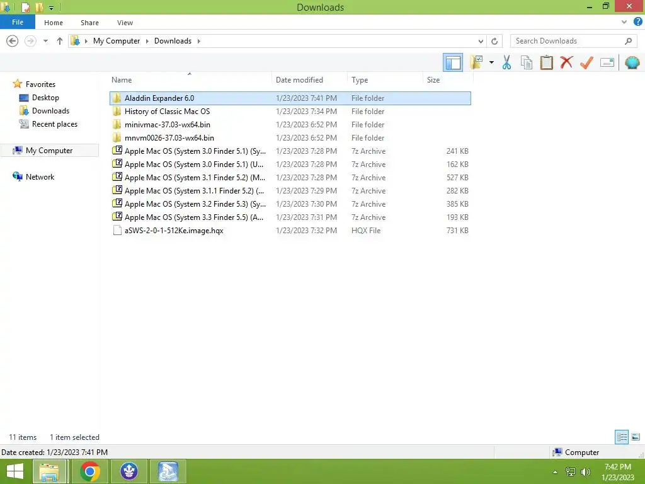Screen dimensions: 645x484
Task: Select Network in navigation pane
Action: (x=40, y=176)
